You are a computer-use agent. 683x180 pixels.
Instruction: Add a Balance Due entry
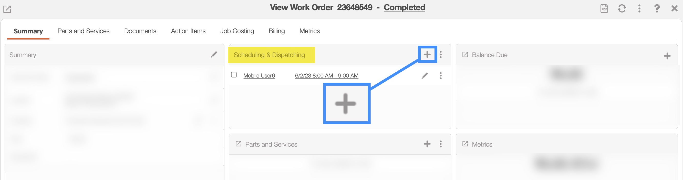[x=667, y=56]
